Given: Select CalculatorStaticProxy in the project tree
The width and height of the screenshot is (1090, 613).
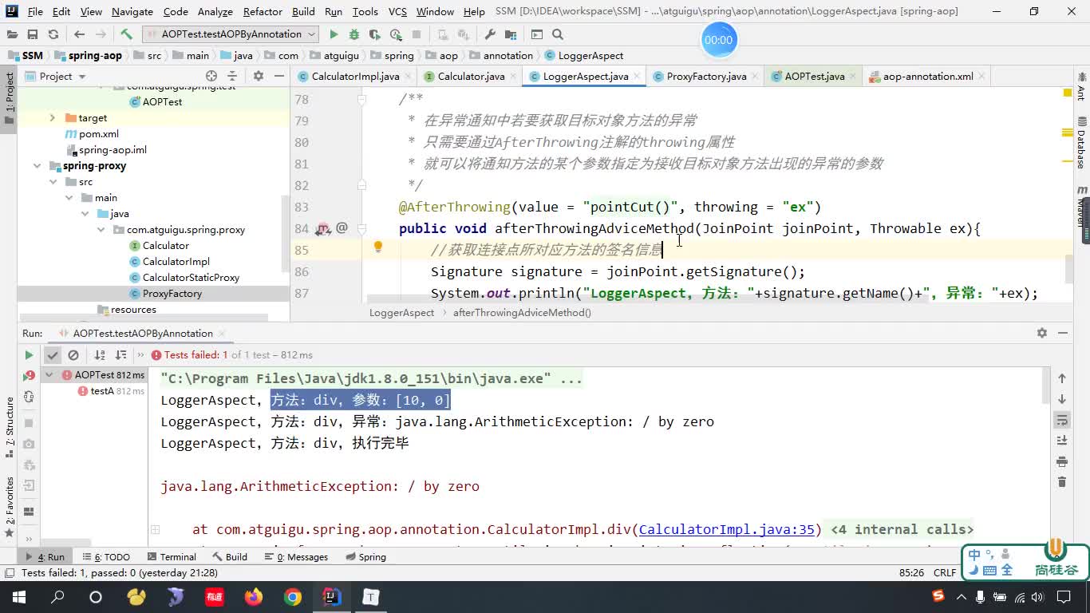Looking at the screenshot, I should click(191, 277).
